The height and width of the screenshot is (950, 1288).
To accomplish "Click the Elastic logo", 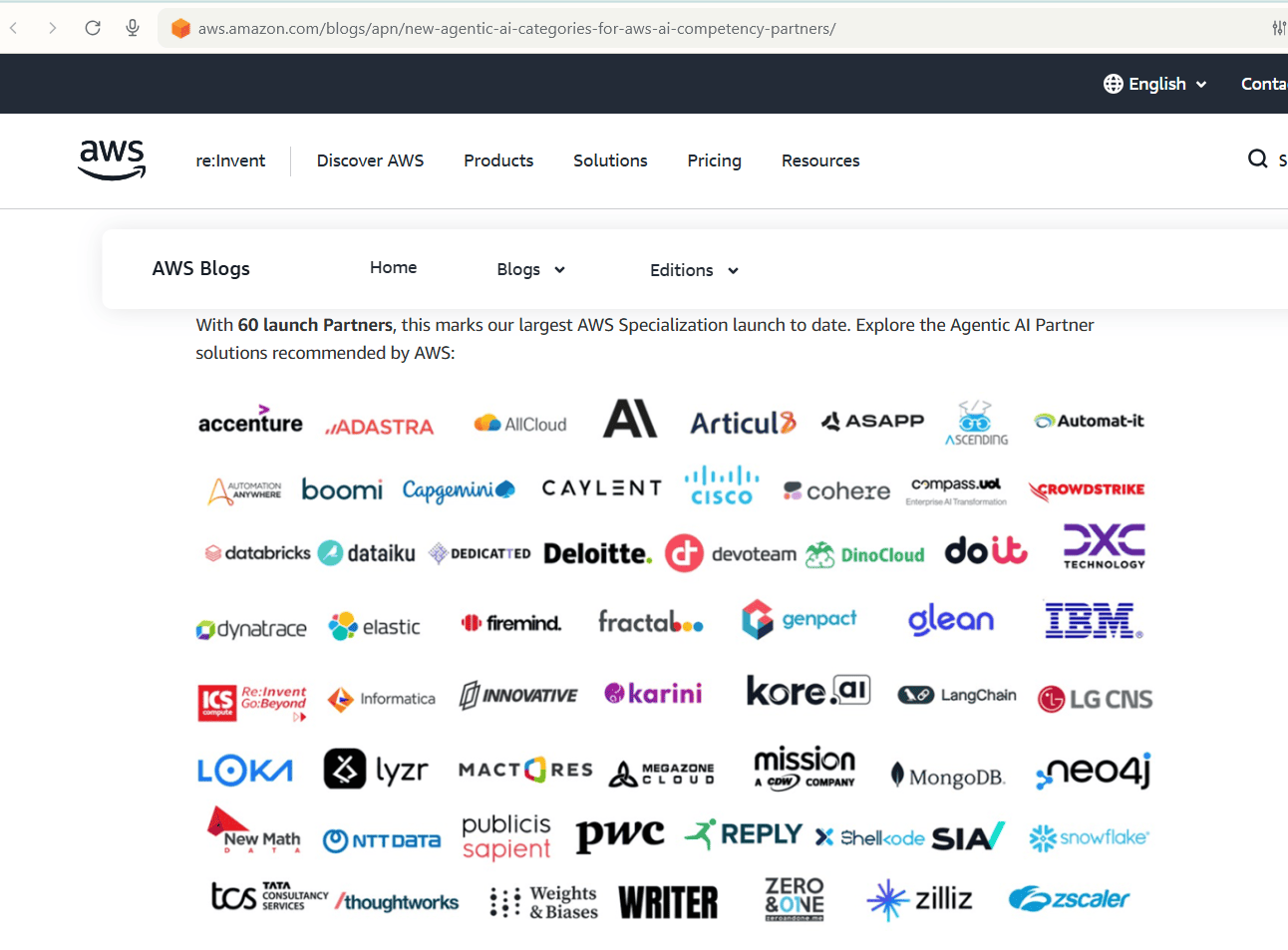I will [x=375, y=626].
